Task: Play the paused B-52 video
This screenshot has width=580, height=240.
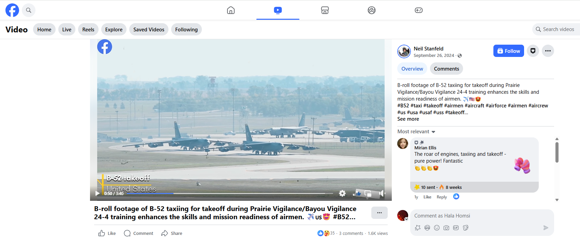Action: click(98, 193)
